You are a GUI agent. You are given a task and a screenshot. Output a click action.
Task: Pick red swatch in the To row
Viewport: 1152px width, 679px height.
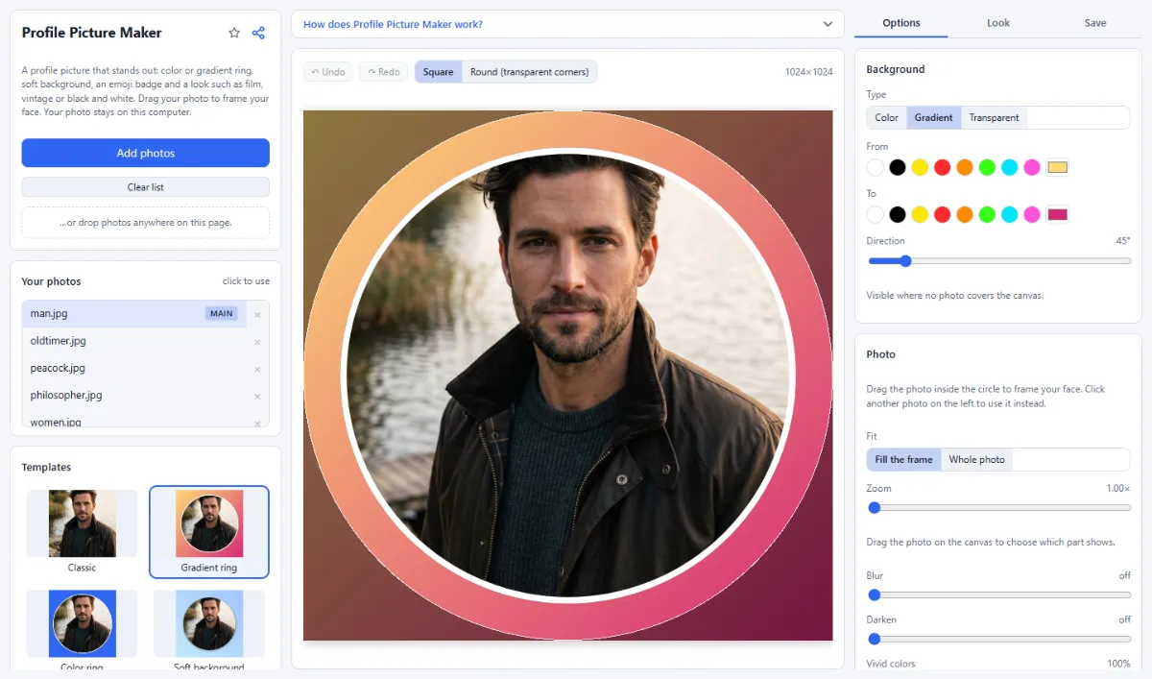coord(942,214)
